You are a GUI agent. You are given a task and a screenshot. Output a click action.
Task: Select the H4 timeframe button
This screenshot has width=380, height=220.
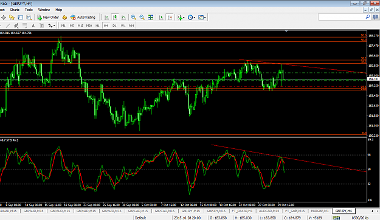click(x=106, y=26)
